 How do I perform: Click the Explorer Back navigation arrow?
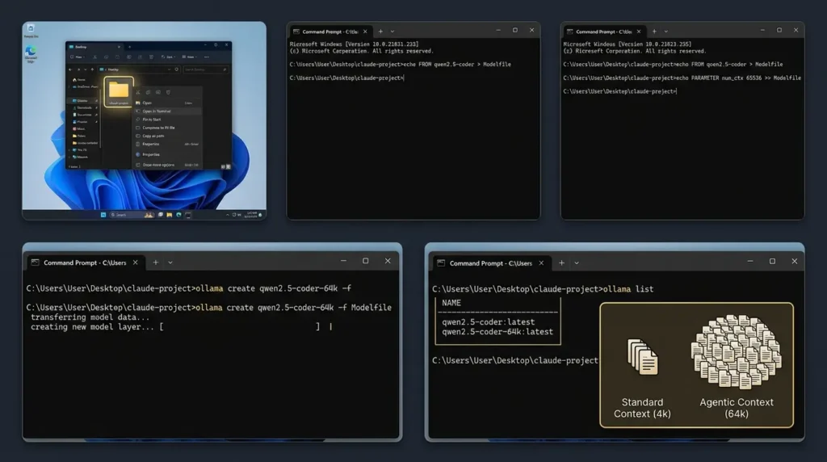(70, 69)
